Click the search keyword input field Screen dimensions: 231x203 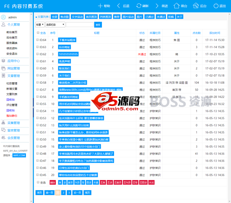coord(80,25)
